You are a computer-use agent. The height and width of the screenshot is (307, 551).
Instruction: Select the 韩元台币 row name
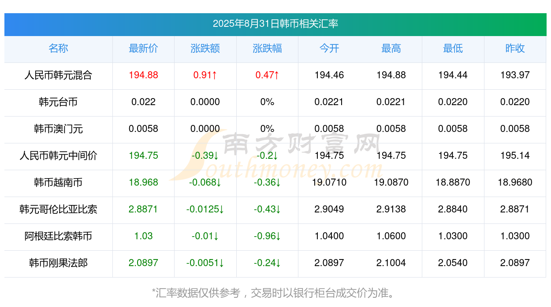point(58,102)
